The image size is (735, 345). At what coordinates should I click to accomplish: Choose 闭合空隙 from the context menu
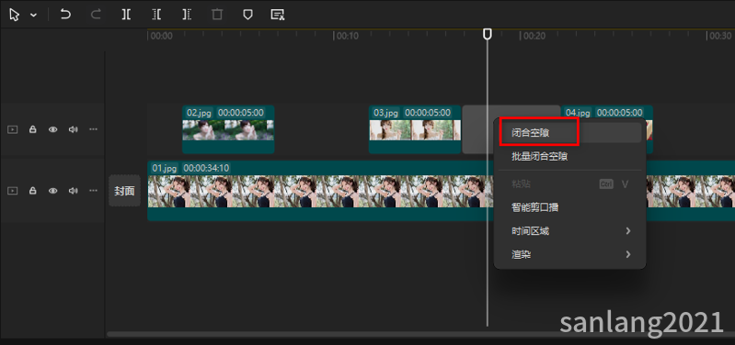tap(570, 133)
